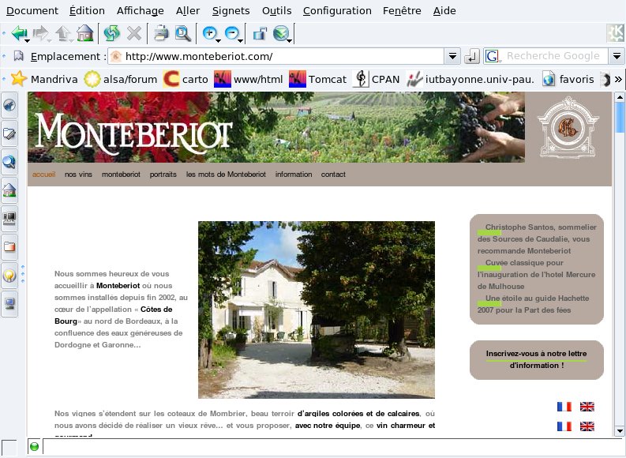Screen dimensions: 626x458
Task: Open the alsa/forum bookmark
Action: (121, 80)
